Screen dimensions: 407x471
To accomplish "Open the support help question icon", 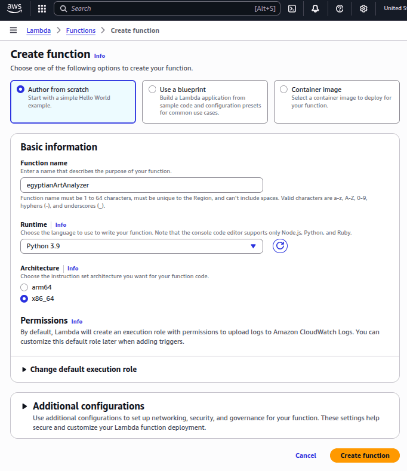I will (x=340, y=8).
